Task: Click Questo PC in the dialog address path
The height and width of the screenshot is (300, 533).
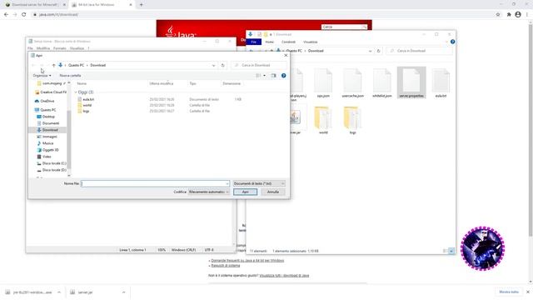Action: click(x=76, y=65)
